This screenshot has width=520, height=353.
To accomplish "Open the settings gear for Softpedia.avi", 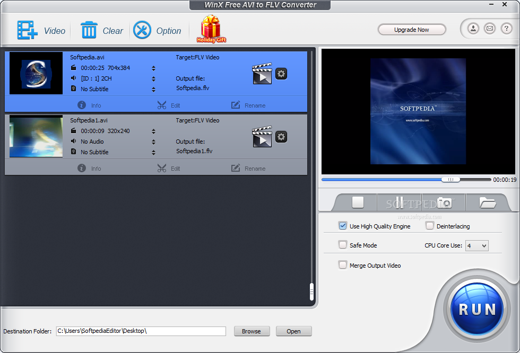I will pyautogui.click(x=281, y=74).
